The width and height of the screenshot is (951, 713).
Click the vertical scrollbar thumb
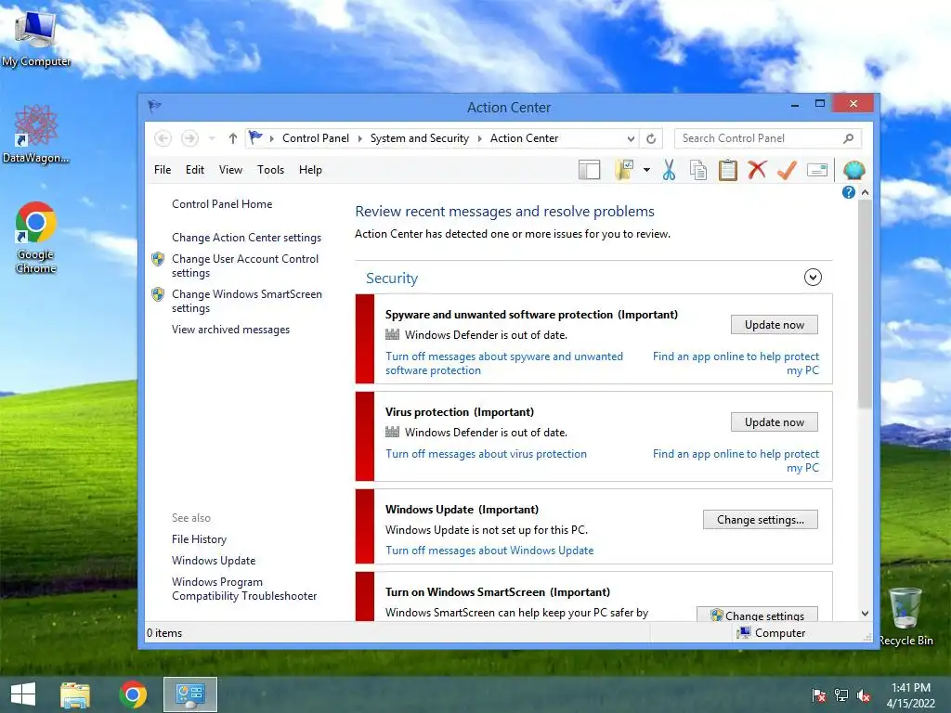click(865, 304)
